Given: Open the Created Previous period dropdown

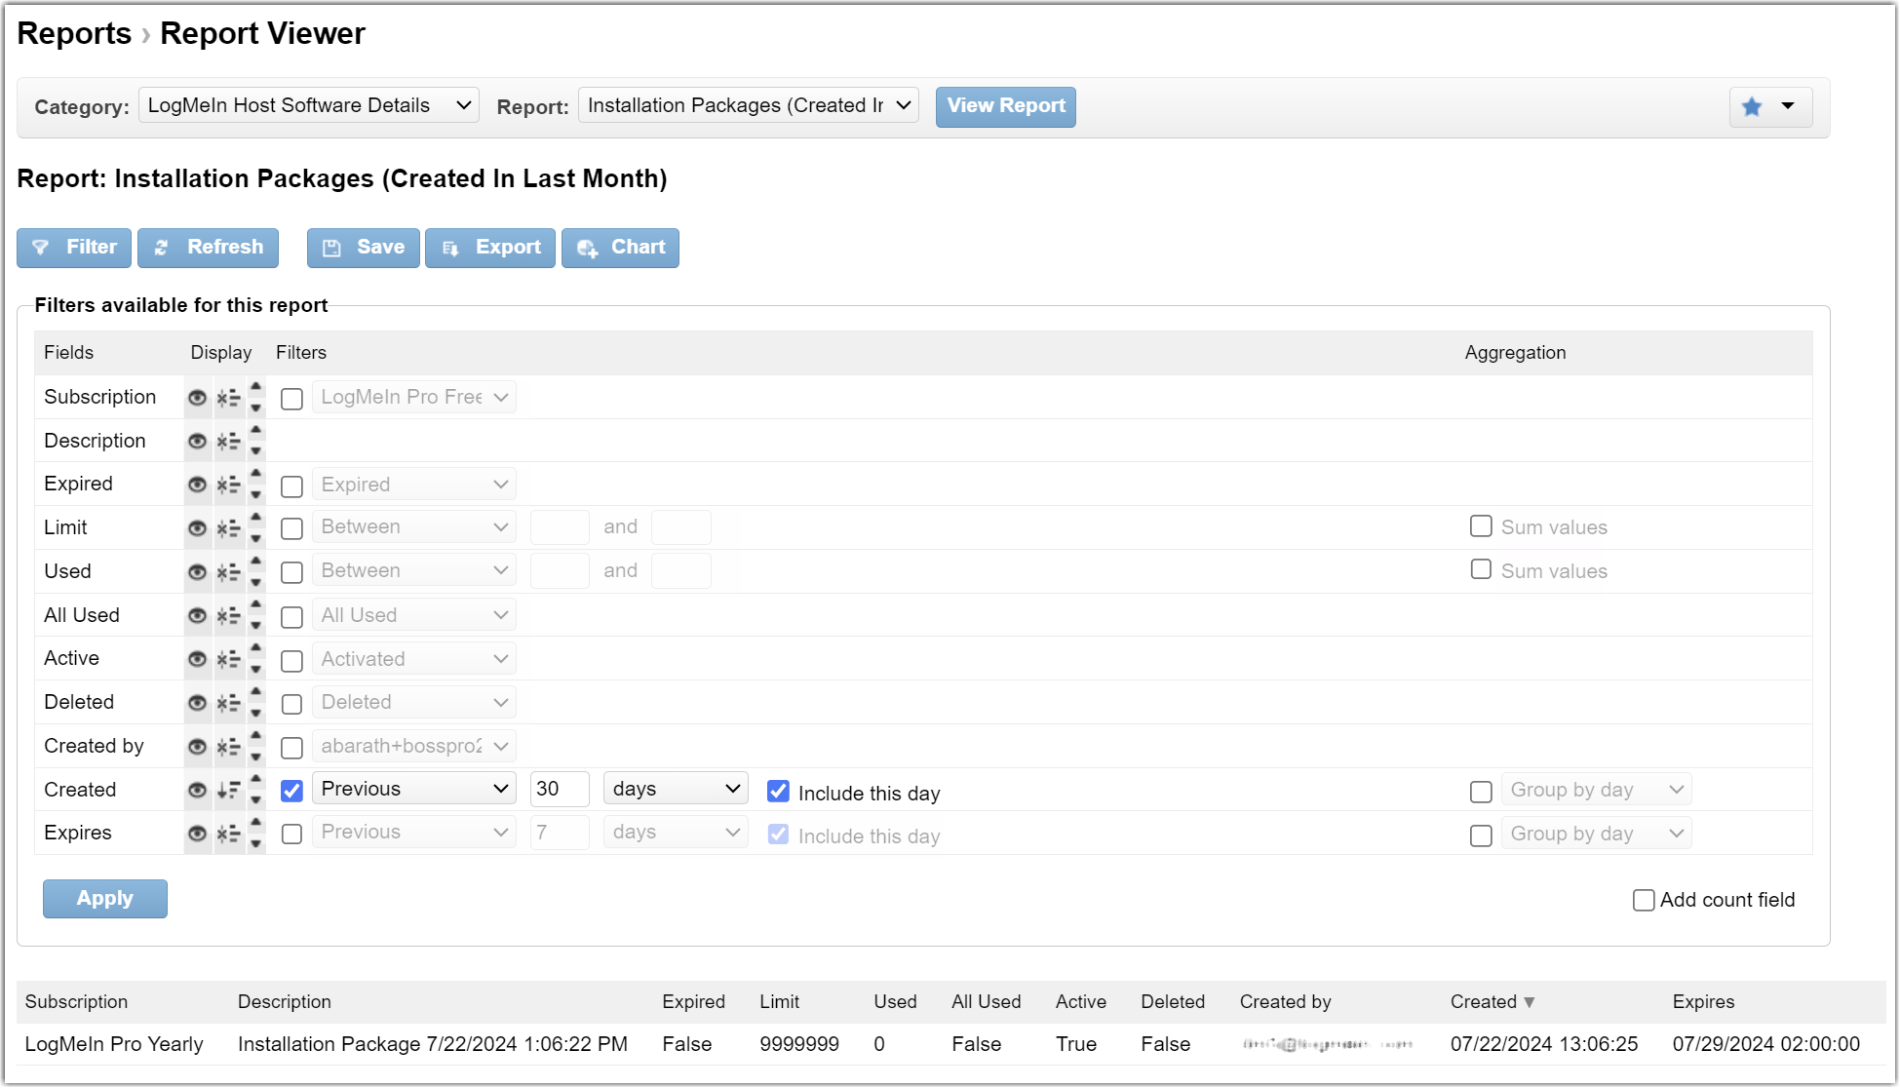Looking at the screenshot, I should coord(414,789).
